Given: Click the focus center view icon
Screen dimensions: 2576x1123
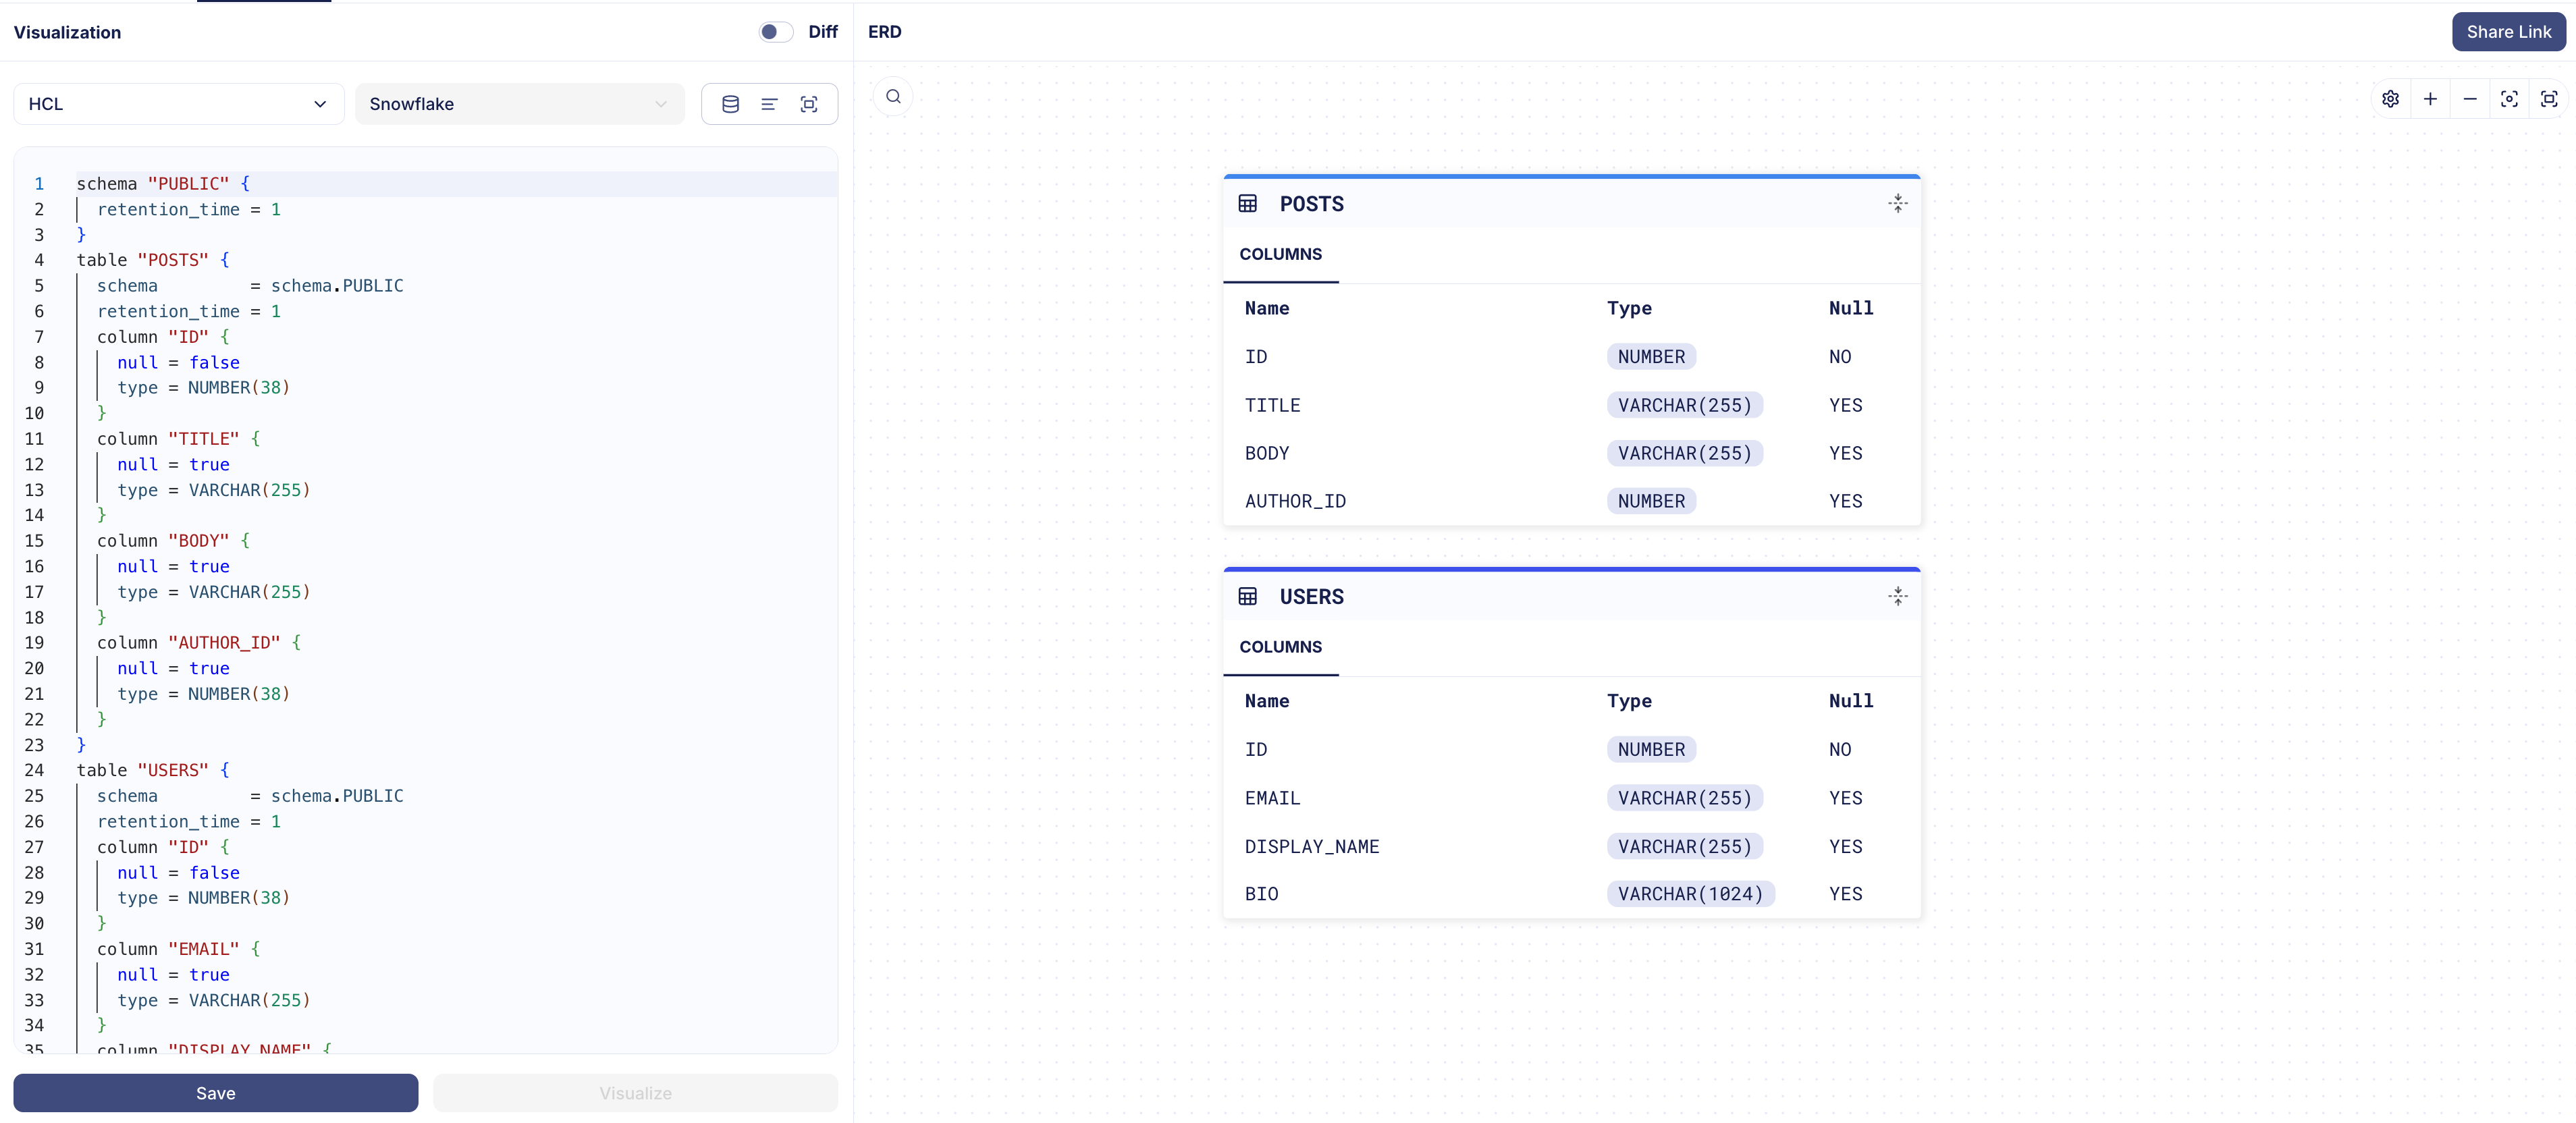Looking at the screenshot, I should click(x=2509, y=99).
